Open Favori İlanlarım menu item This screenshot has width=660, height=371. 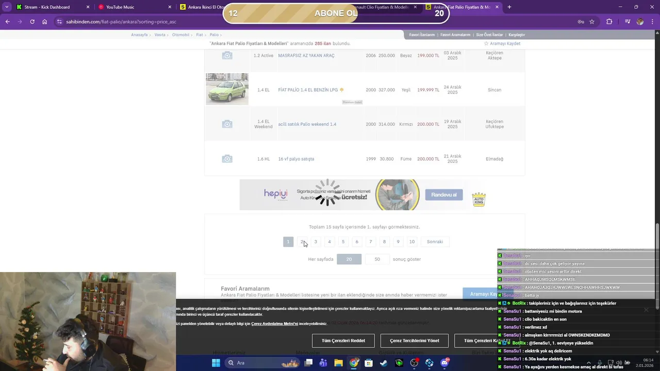pyautogui.click(x=422, y=35)
